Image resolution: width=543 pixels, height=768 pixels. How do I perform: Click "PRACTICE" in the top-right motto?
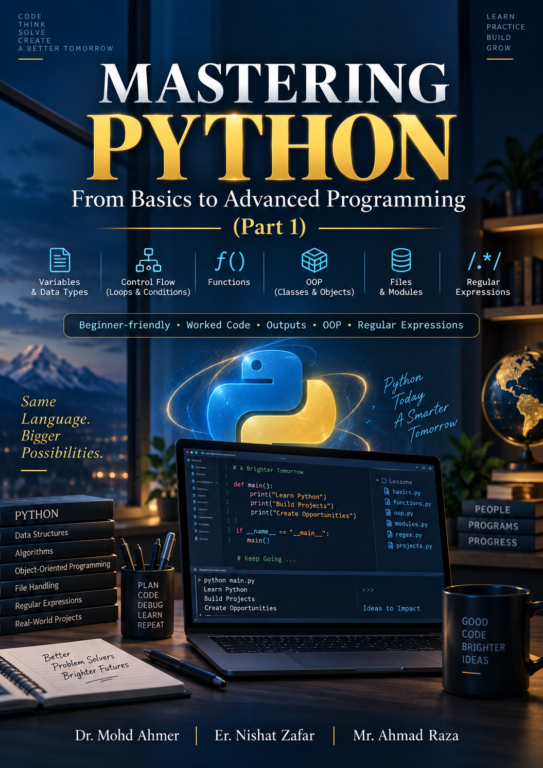coord(506,27)
